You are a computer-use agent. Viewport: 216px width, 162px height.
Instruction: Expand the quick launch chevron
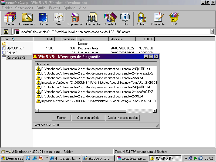46,157
